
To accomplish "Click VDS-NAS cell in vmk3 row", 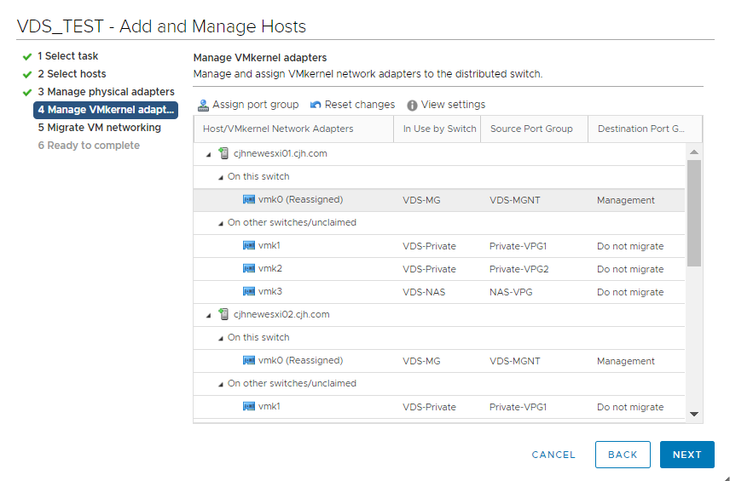I will (424, 292).
